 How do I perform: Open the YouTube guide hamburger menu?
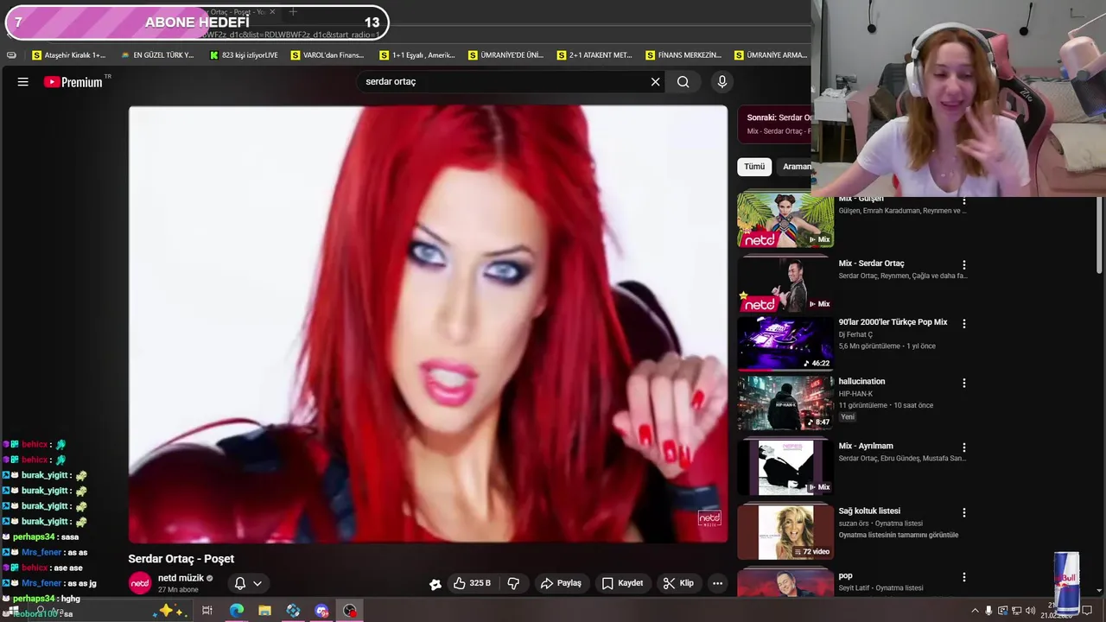(23, 82)
